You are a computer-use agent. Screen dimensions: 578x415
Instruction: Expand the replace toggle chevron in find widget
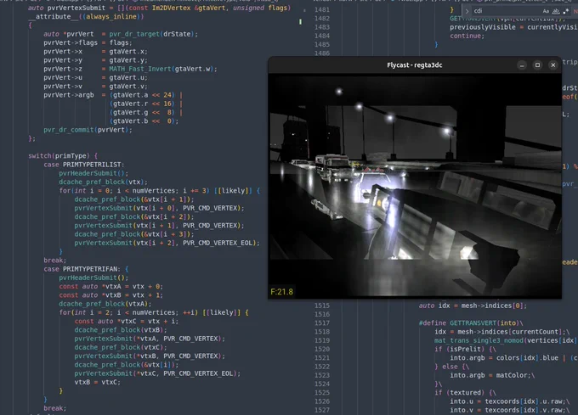click(467, 11)
